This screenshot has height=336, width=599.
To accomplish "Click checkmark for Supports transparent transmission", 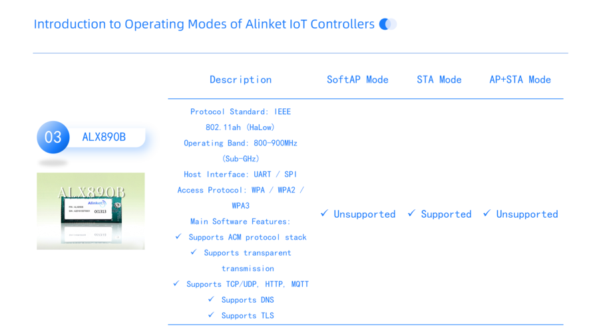I will [x=194, y=252].
